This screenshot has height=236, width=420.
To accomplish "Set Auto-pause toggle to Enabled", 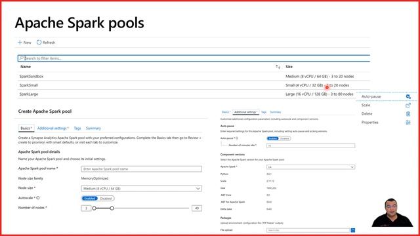I will tap(273, 138).
